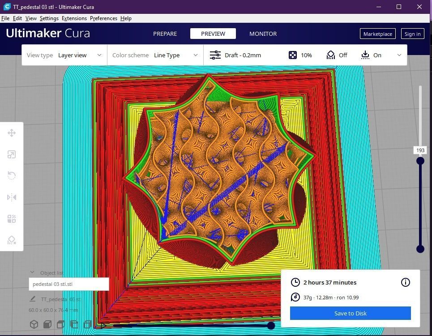Viewport: 432px width, 336px height.
Task: Click the print time clock icon
Action: [295, 282]
